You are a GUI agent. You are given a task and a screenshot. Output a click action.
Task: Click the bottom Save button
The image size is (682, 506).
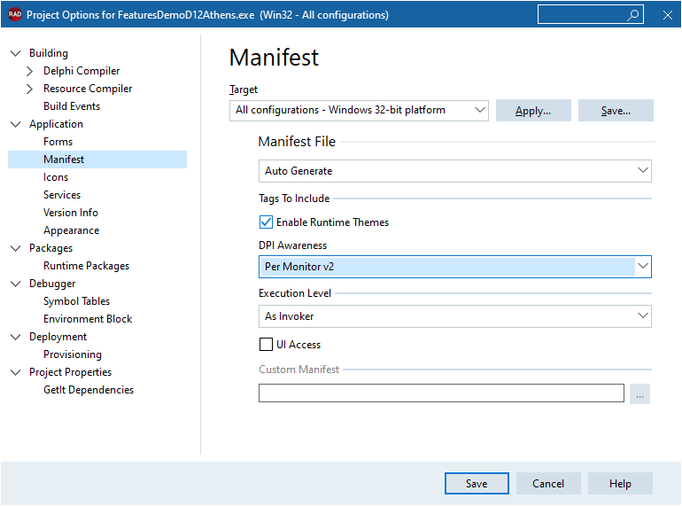tap(477, 483)
